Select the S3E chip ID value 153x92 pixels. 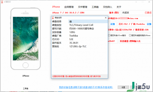pyautogui.click(x=71, y=39)
